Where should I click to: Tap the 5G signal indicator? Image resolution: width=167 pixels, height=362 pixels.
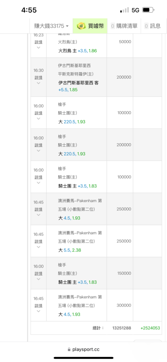click(x=136, y=10)
